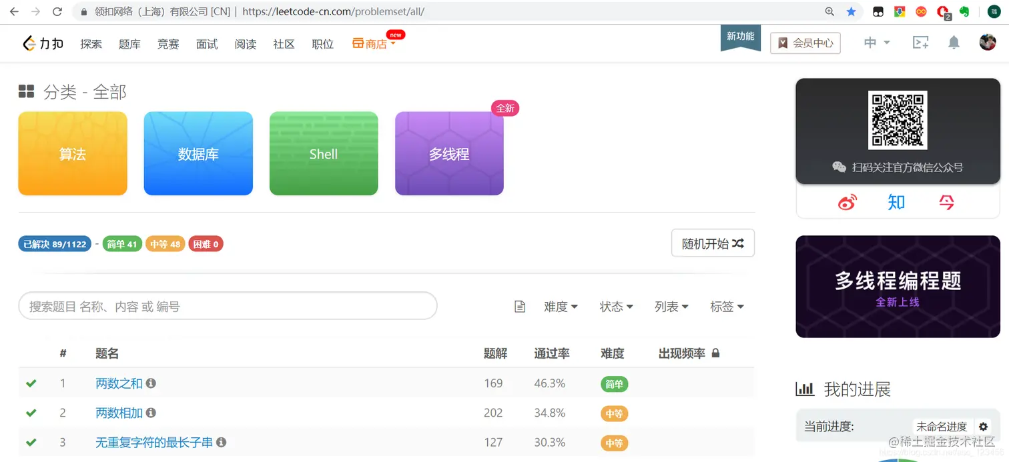
Task: Click the Zhihu 知 icon
Action: [x=896, y=201]
